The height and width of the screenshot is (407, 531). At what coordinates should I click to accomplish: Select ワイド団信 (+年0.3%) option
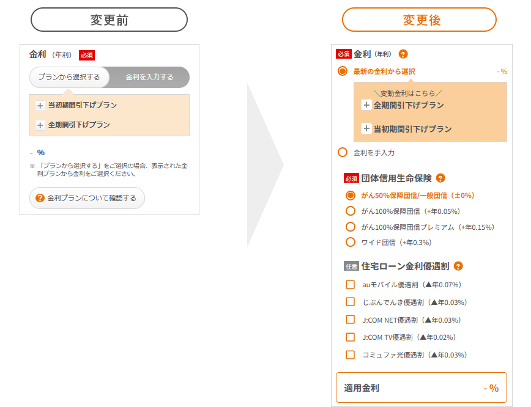coord(351,242)
